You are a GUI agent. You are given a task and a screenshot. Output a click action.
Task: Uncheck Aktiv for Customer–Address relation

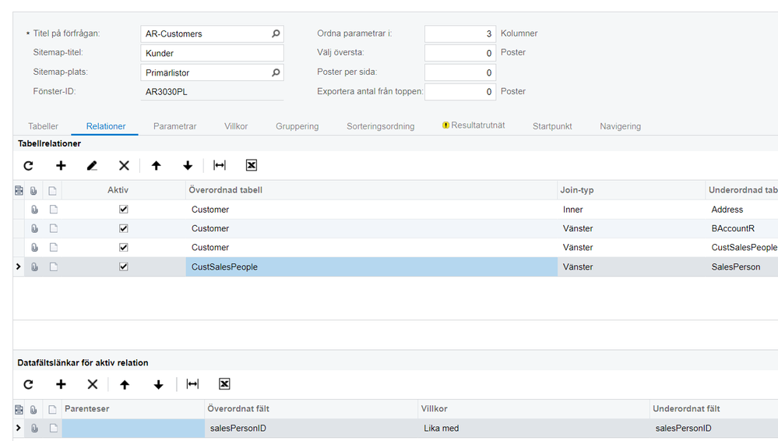click(x=123, y=210)
